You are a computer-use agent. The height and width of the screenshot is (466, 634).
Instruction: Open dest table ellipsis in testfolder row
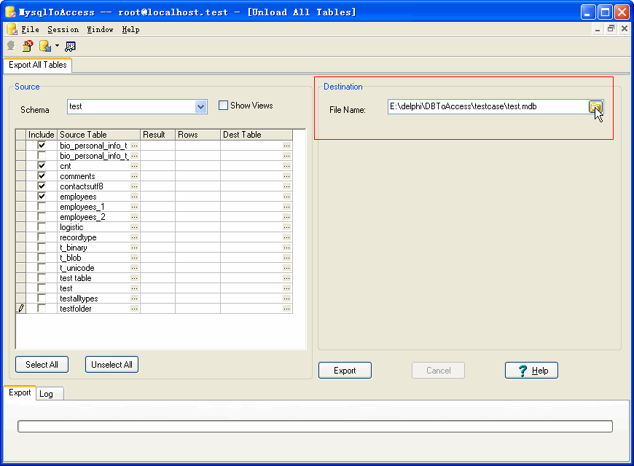point(286,309)
